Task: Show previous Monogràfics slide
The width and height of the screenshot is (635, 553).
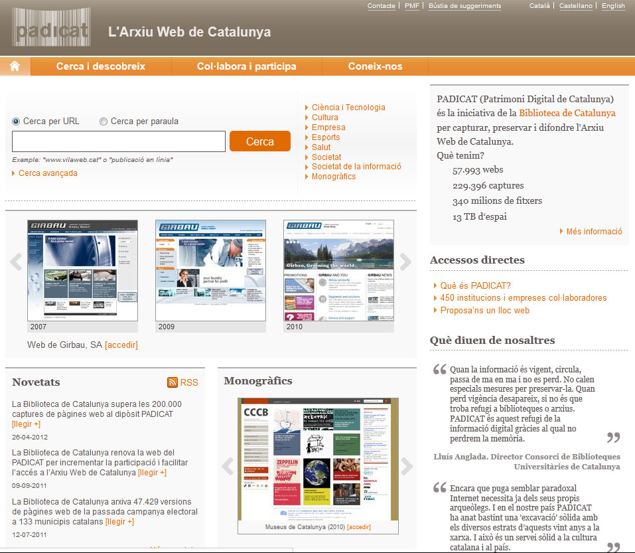Action: [228, 466]
